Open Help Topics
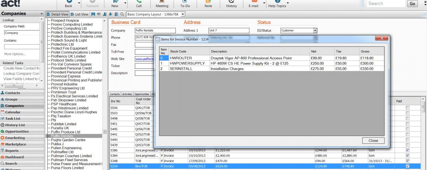The width and height of the screenshot is (427, 170). (277, 4)
